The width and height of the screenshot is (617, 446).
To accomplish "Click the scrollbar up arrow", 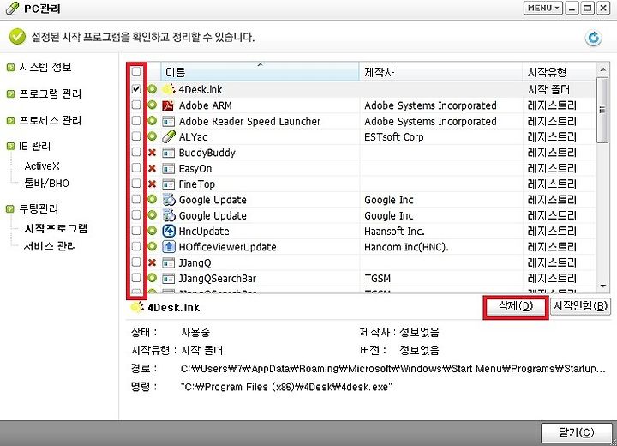I will click(602, 69).
